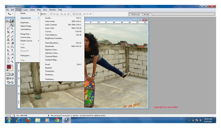221x128 pixels.
Task: Select the Crop tool in toolbox
Action: tap(8, 32)
